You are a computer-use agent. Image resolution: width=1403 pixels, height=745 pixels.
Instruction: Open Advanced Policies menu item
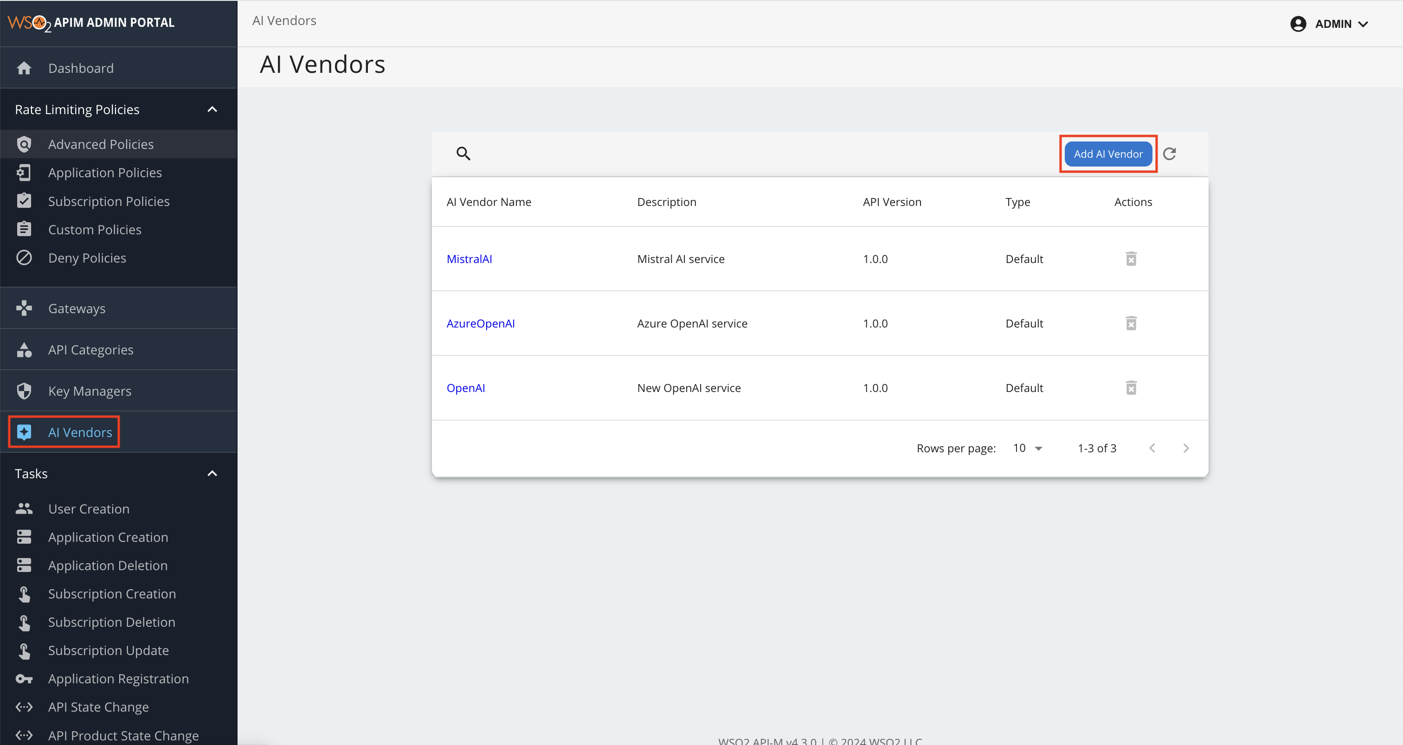[x=118, y=144]
